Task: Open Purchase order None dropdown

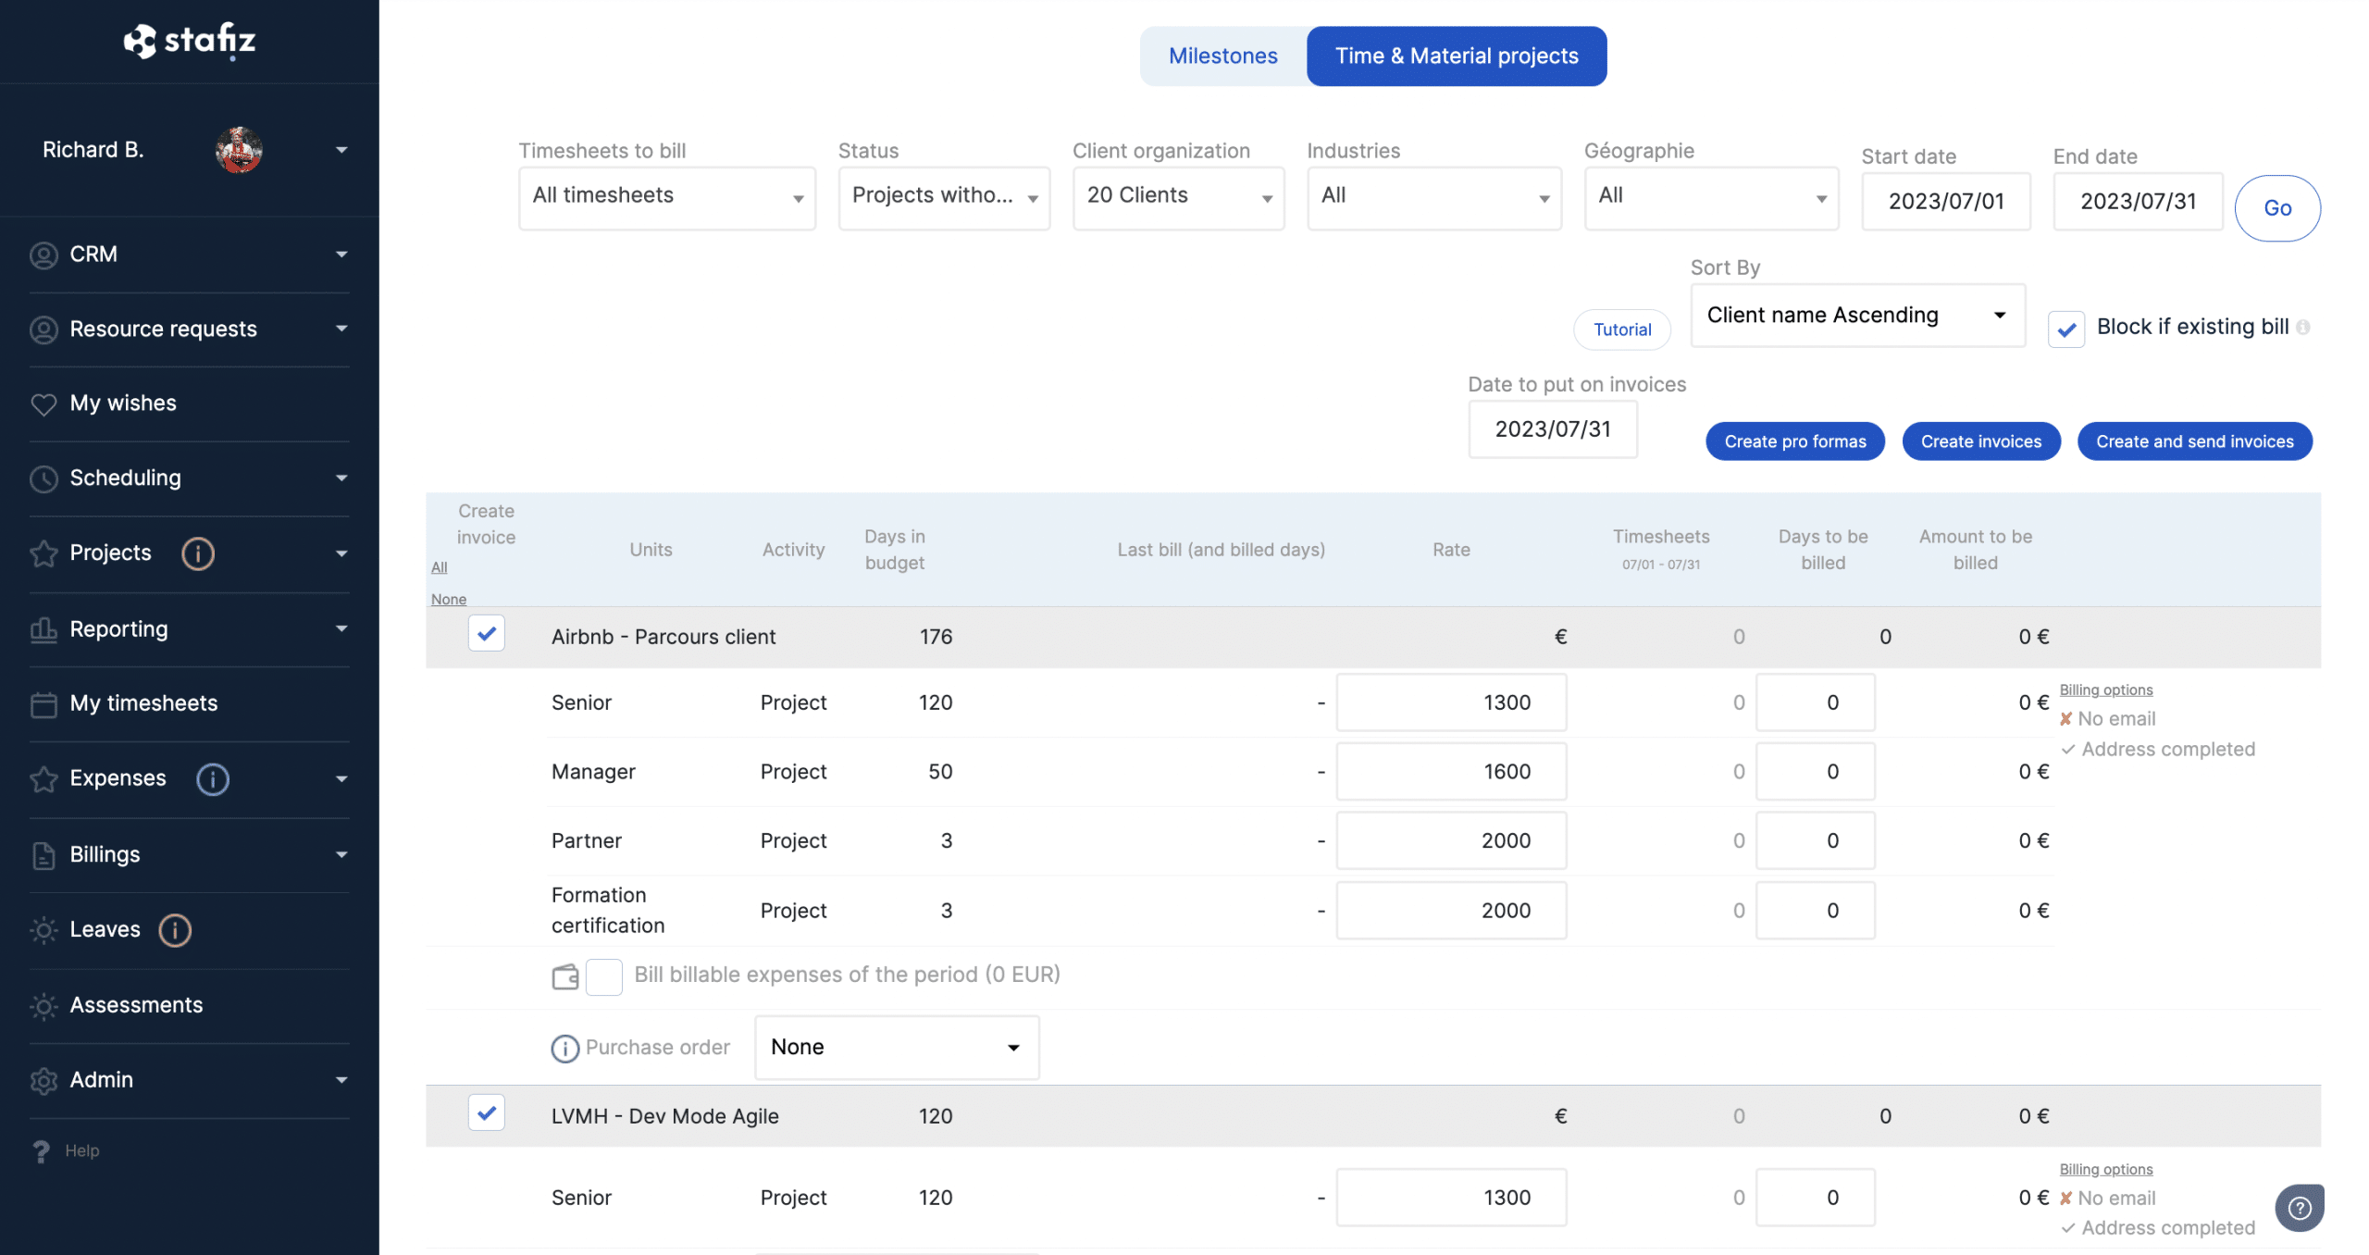Action: [x=896, y=1047]
